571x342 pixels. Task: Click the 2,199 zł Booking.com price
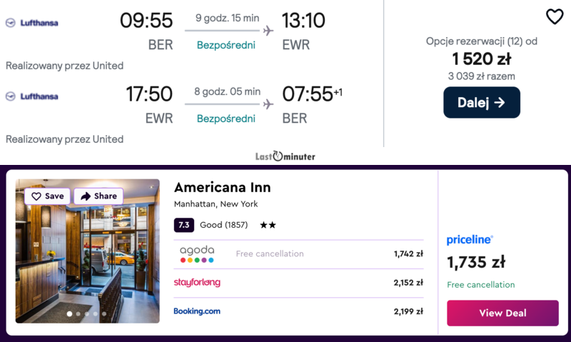[408, 311]
